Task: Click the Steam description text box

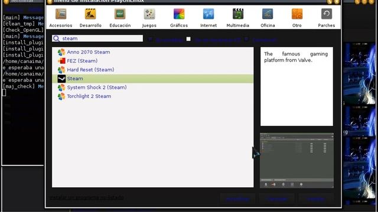Action: pos(296,87)
